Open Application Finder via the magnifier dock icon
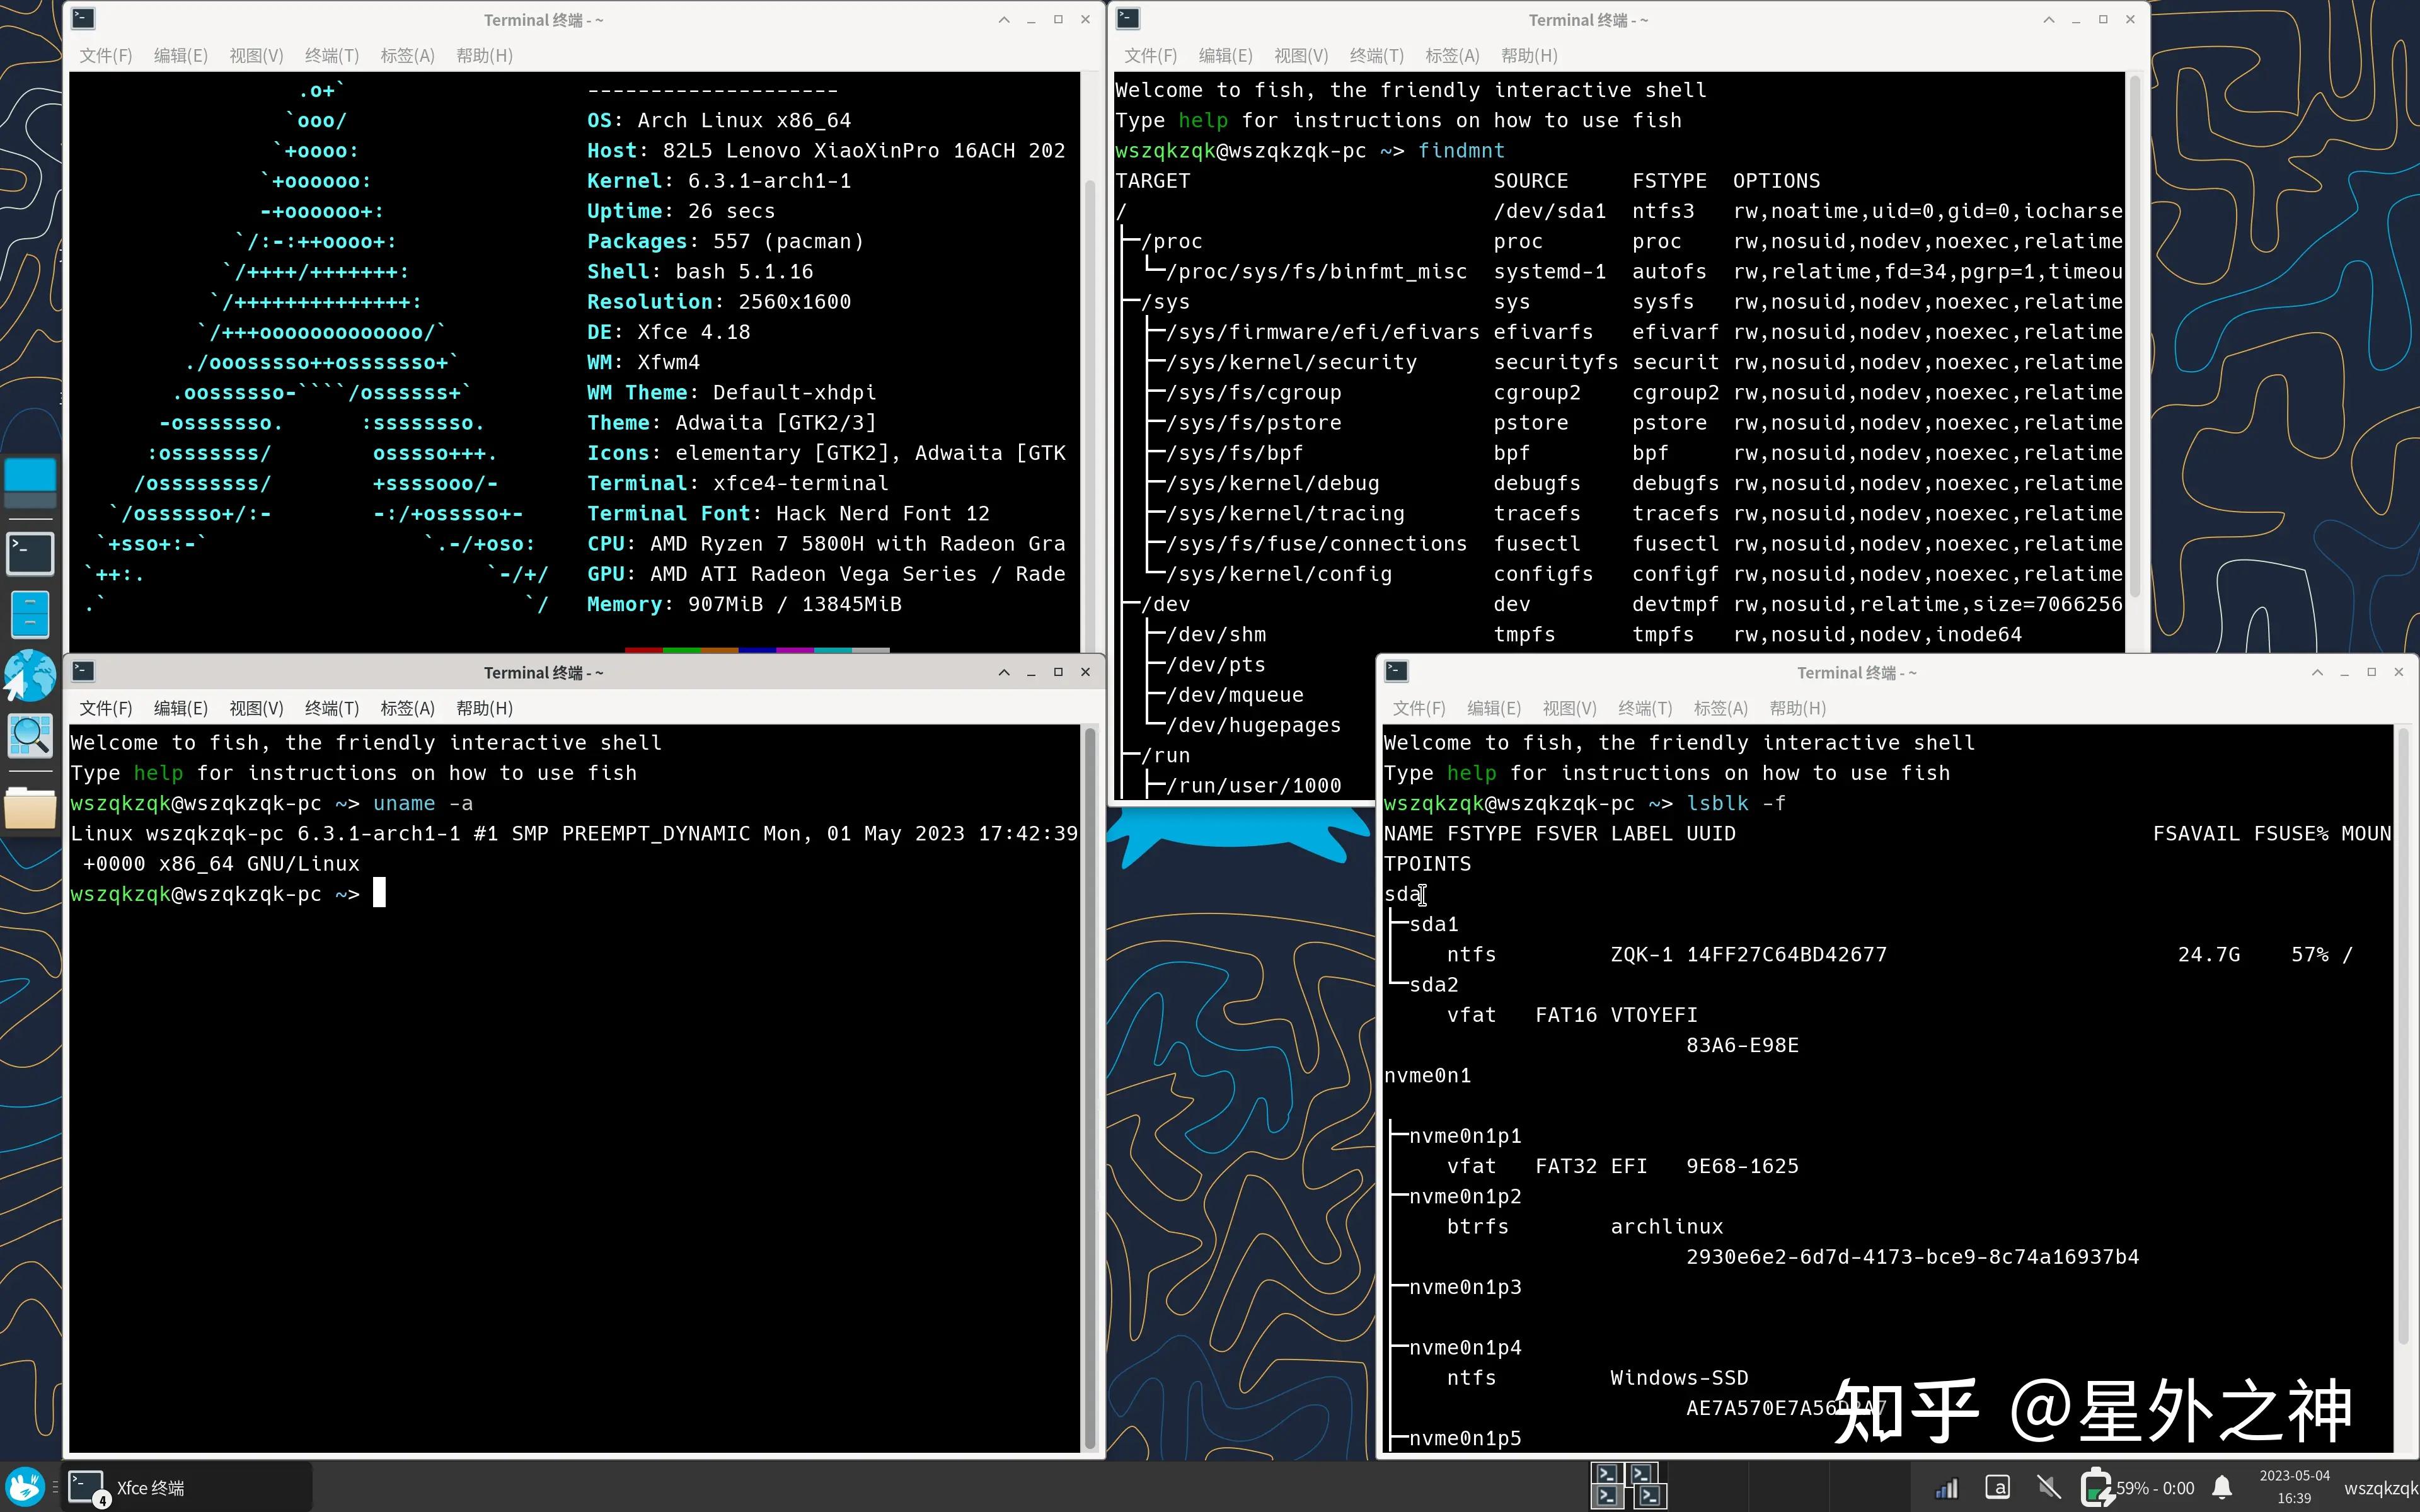The height and width of the screenshot is (1512, 2420). [x=29, y=735]
